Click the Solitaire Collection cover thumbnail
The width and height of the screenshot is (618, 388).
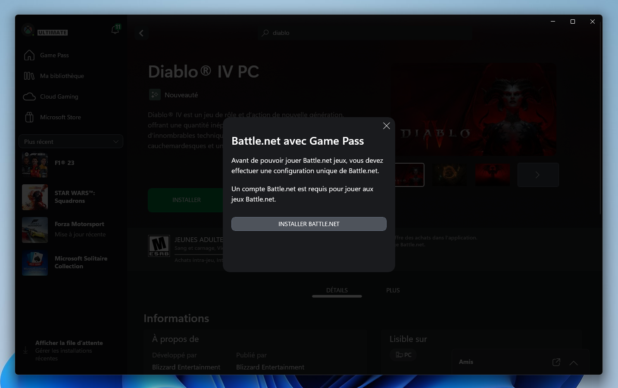35,263
